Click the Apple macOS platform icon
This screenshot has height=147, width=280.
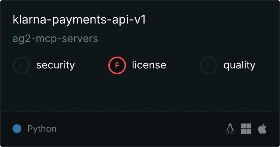point(262,129)
